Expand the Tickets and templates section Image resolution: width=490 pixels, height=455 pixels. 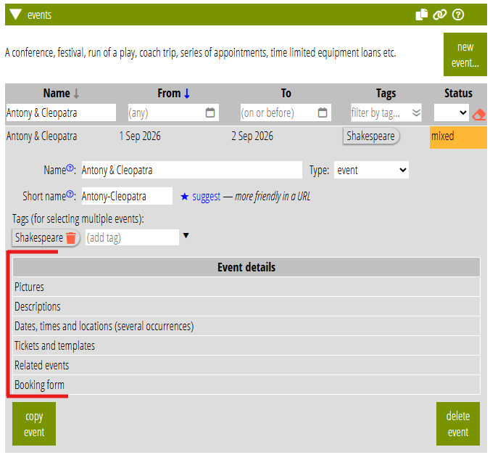[x=246, y=346]
